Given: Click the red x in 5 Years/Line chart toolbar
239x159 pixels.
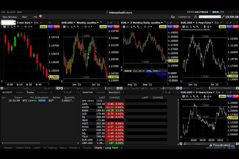Looking at the screenshot, I should (x=181, y=96).
